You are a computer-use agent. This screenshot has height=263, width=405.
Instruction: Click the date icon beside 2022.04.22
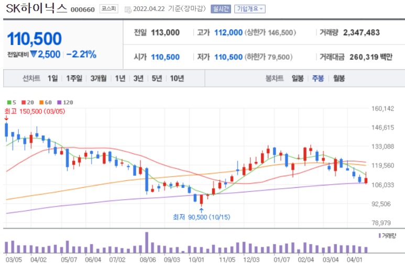point(128,9)
